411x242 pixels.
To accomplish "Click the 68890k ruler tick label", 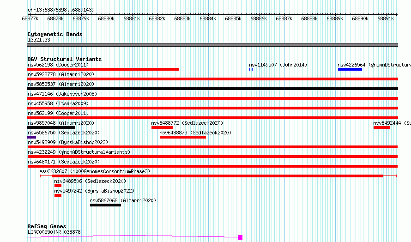I will 360,18.
